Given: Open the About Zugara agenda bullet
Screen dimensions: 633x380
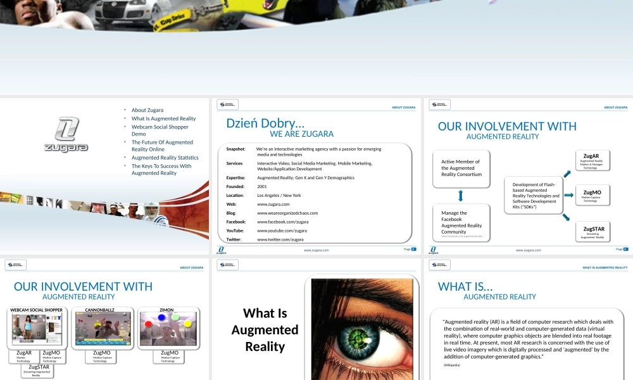Looking at the screenshot, I should (147, 110).
